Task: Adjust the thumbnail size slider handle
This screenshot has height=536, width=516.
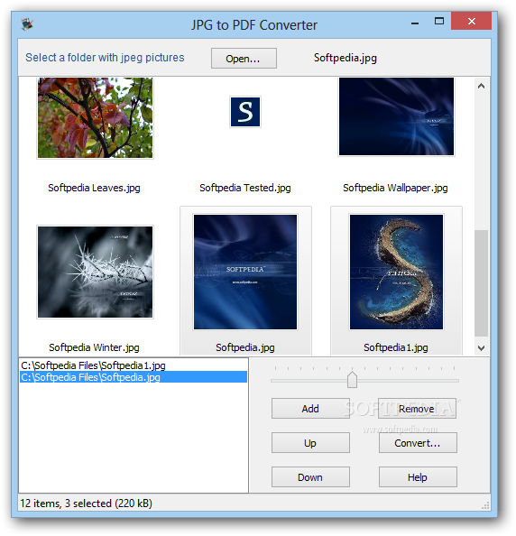Action: click(352, 379)
